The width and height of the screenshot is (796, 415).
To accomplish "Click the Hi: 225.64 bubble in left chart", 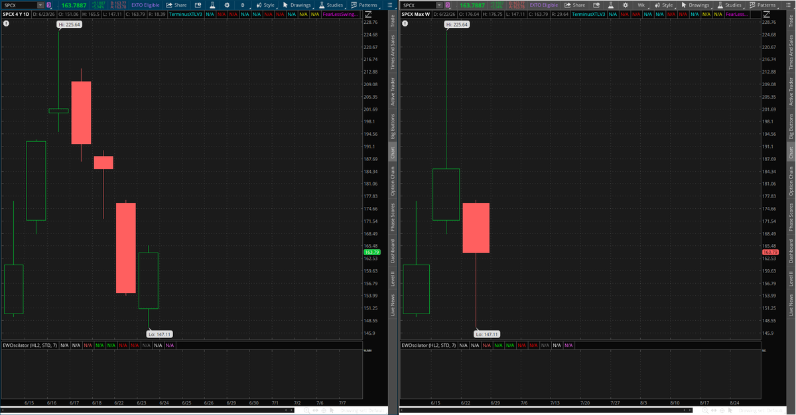I will [69, 25].
